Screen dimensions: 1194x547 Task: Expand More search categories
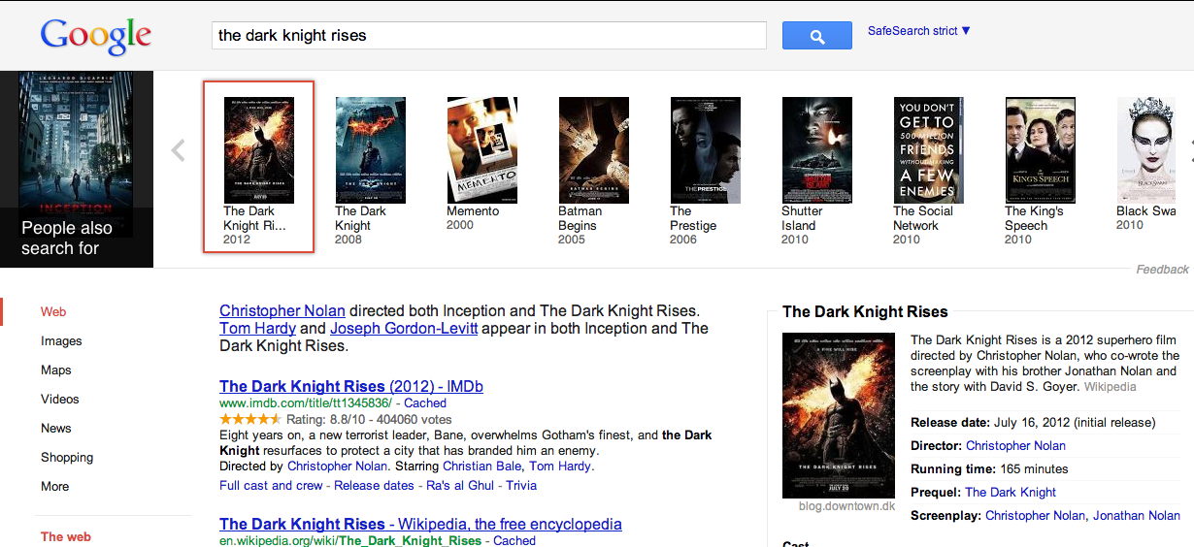coord(54,487)
